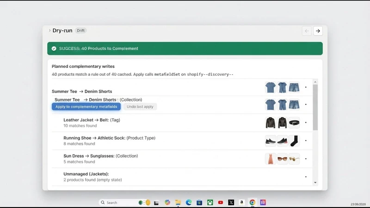Click the taskbar date display
This screenshot has height=208, width=370.
click(358, 204)
